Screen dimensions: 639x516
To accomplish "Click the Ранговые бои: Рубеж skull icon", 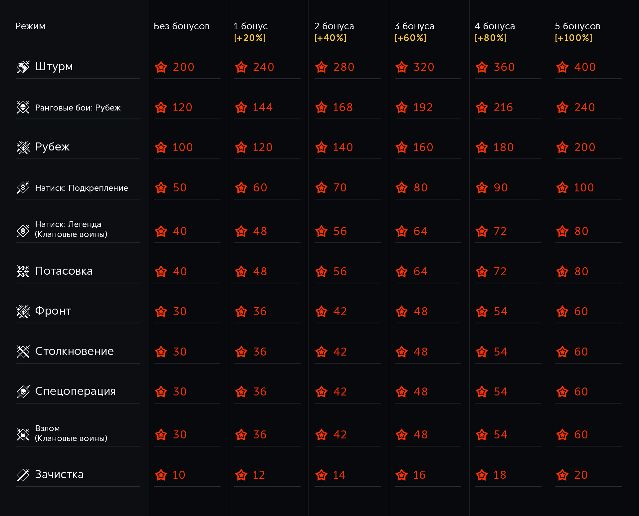I will click(x=23, y=107).
